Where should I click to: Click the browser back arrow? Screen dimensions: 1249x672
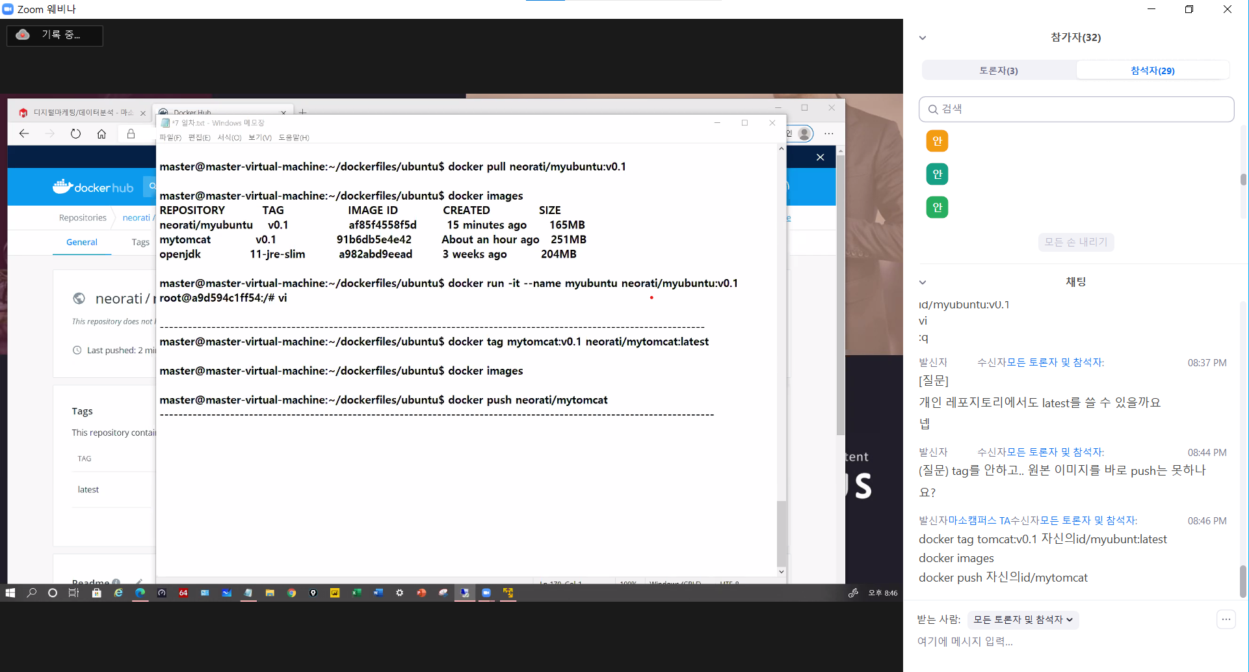24,133
